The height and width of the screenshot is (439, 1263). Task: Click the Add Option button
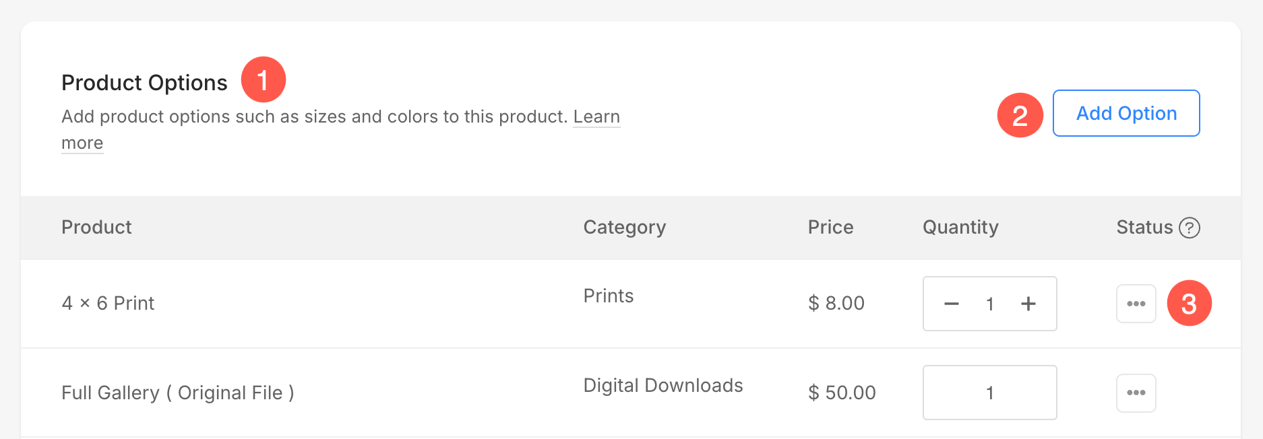click(1126, 113)
